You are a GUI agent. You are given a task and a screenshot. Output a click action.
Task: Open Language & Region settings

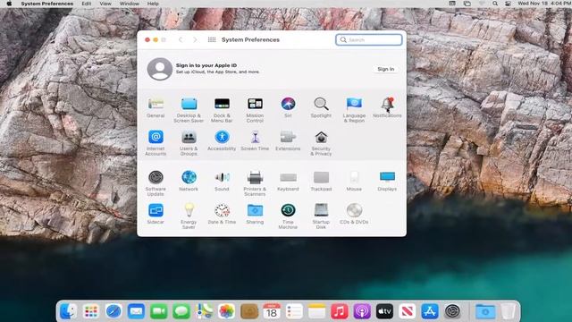tap(354, 110)
